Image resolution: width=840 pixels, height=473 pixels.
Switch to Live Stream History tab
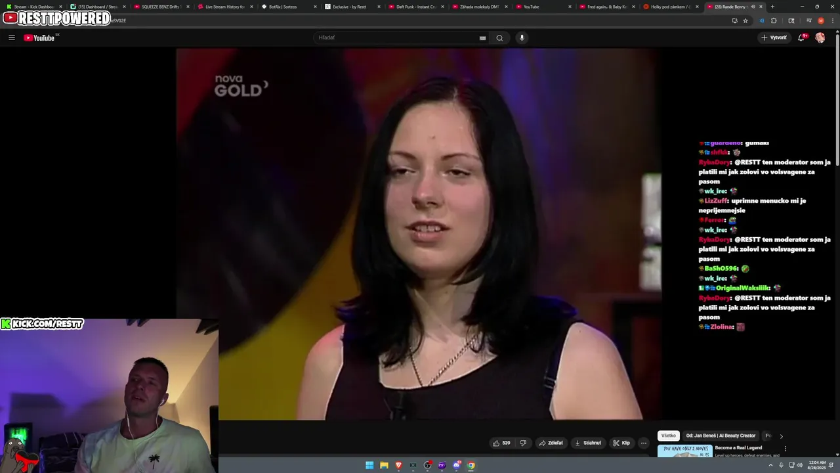224,7
